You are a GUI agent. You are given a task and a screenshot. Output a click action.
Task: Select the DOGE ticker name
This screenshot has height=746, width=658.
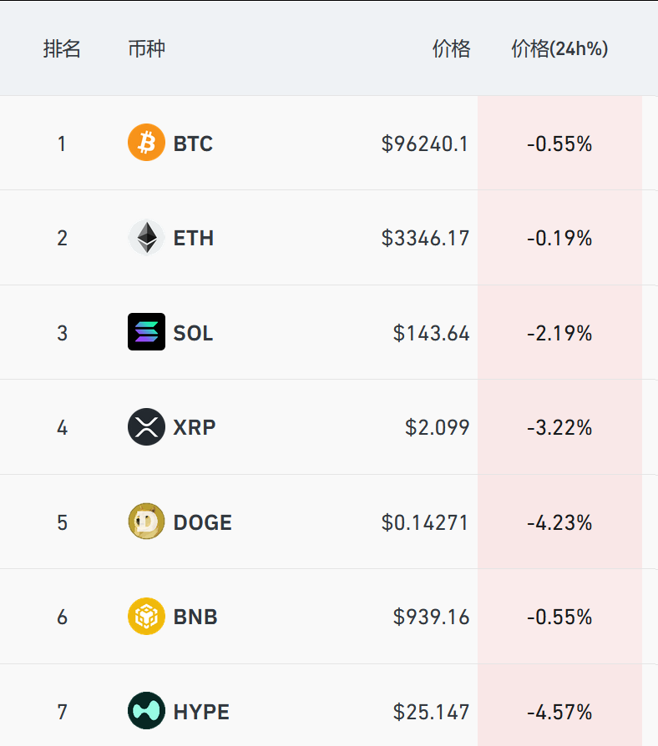pyautogui.click(x=203, y=522)
